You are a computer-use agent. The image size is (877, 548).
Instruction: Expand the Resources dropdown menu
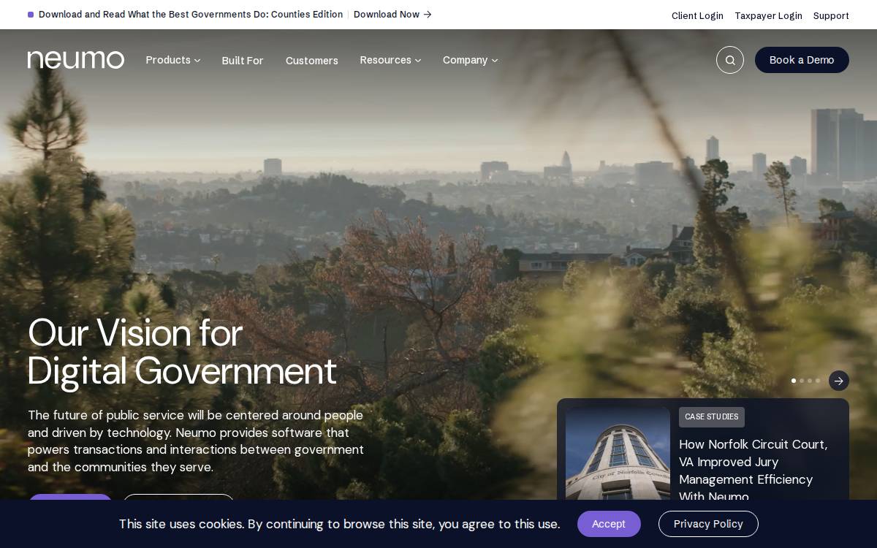[390, 60]
